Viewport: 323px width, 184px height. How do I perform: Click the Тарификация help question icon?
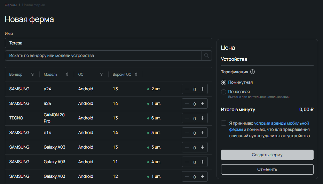pyautogui.click(x=253, y=72)
